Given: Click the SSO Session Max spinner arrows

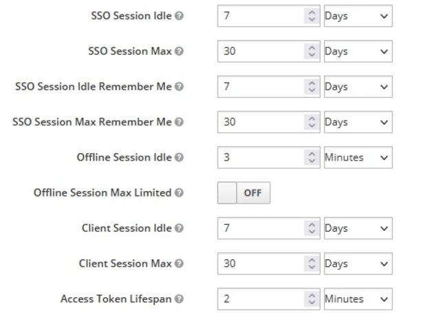Looking at the screenshot, I should point(312,51).
